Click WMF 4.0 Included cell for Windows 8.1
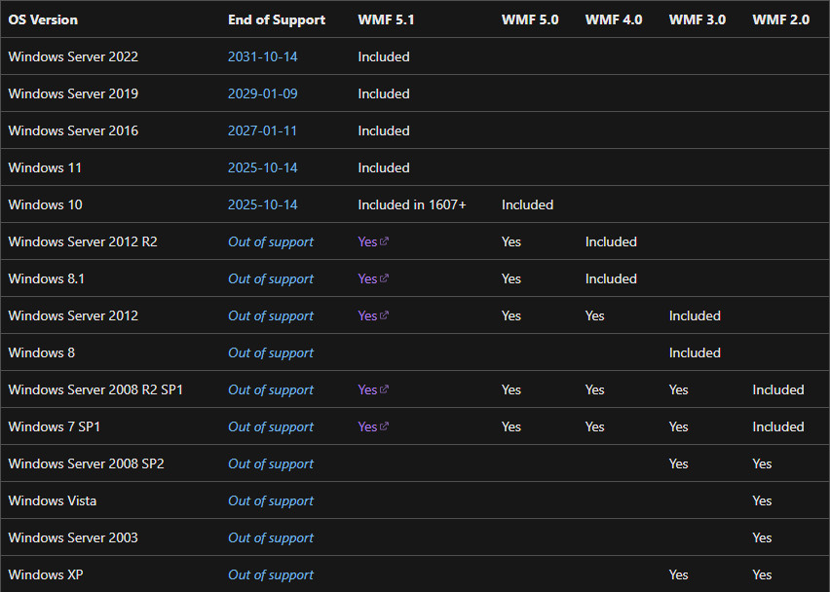This screenshot has width=830, height=592. pyautogui.click(x=611, y=278)
